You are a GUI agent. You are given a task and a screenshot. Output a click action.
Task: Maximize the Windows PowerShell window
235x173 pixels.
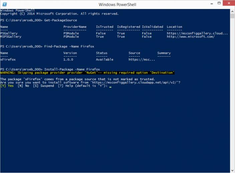[219, 3]
